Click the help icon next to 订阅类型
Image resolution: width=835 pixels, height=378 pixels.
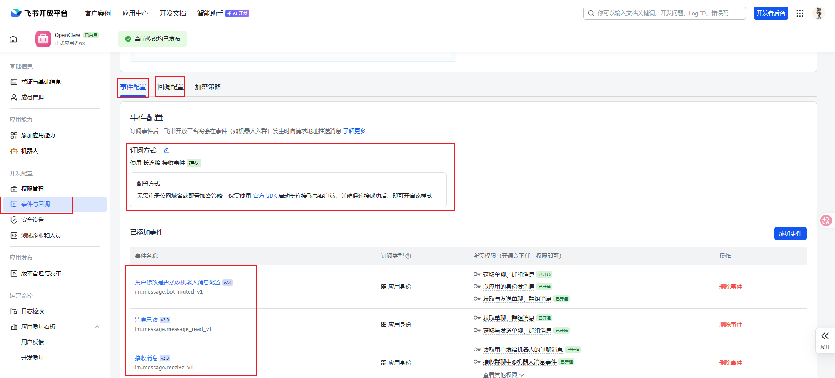tap(408, 256)
